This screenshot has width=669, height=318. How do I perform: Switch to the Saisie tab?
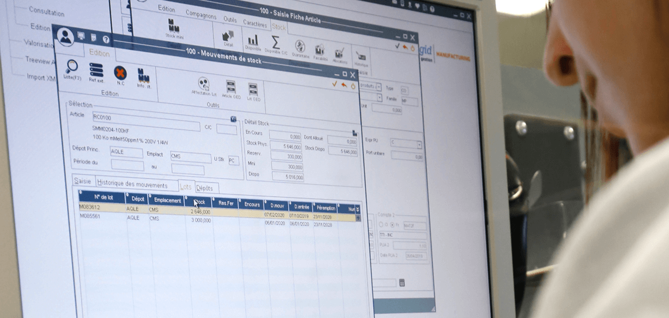pyautogui.click(x=83, y=182)
